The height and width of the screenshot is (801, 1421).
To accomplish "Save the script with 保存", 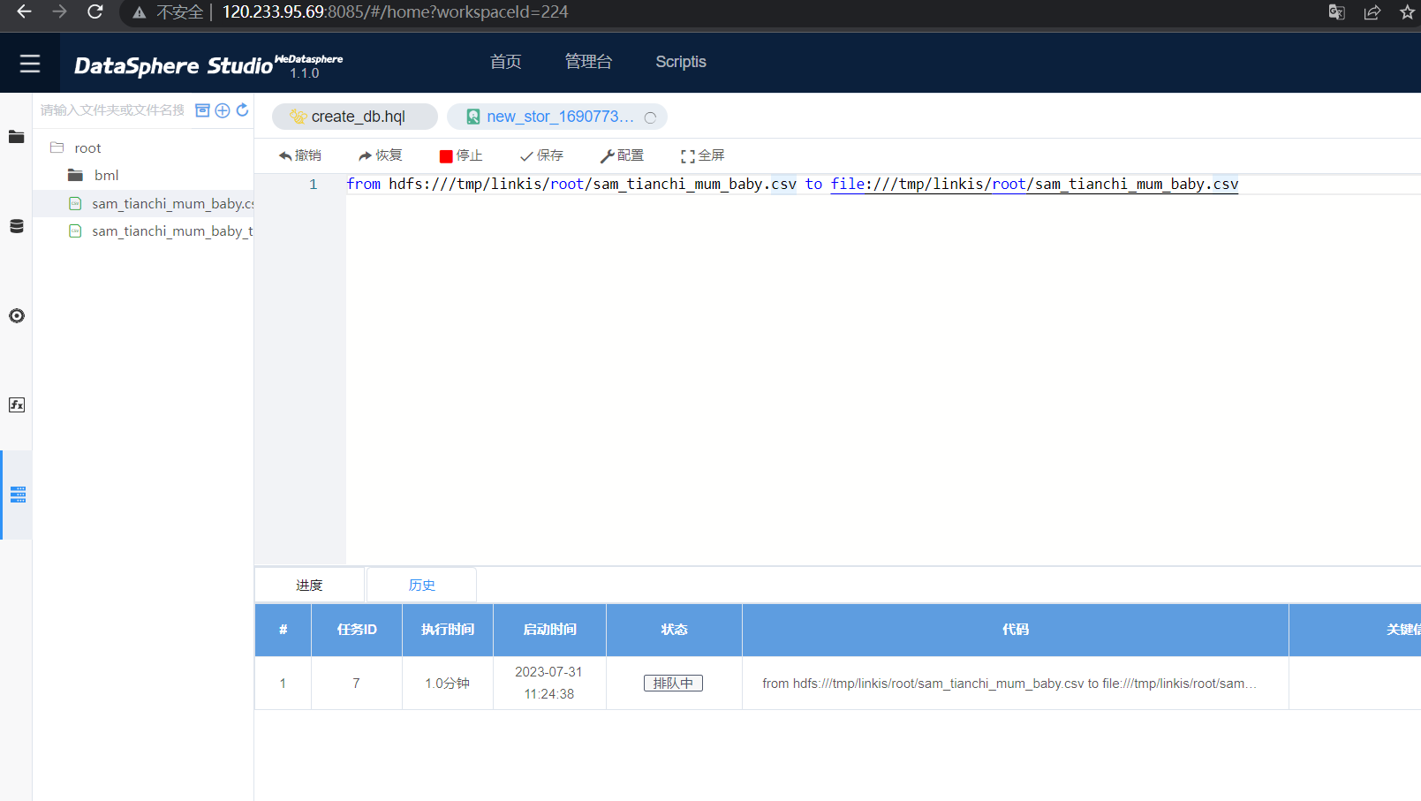I will tap(541, 155).
